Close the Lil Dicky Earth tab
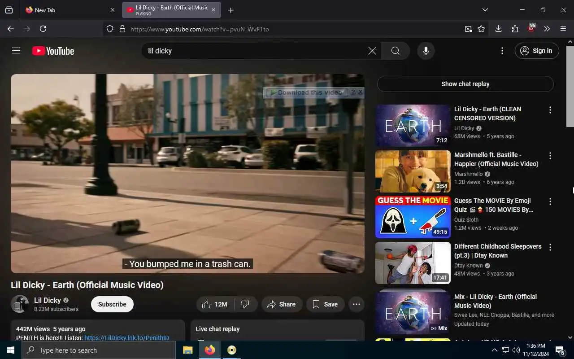This screenshot has width=574, height=359. coord(213,10)
